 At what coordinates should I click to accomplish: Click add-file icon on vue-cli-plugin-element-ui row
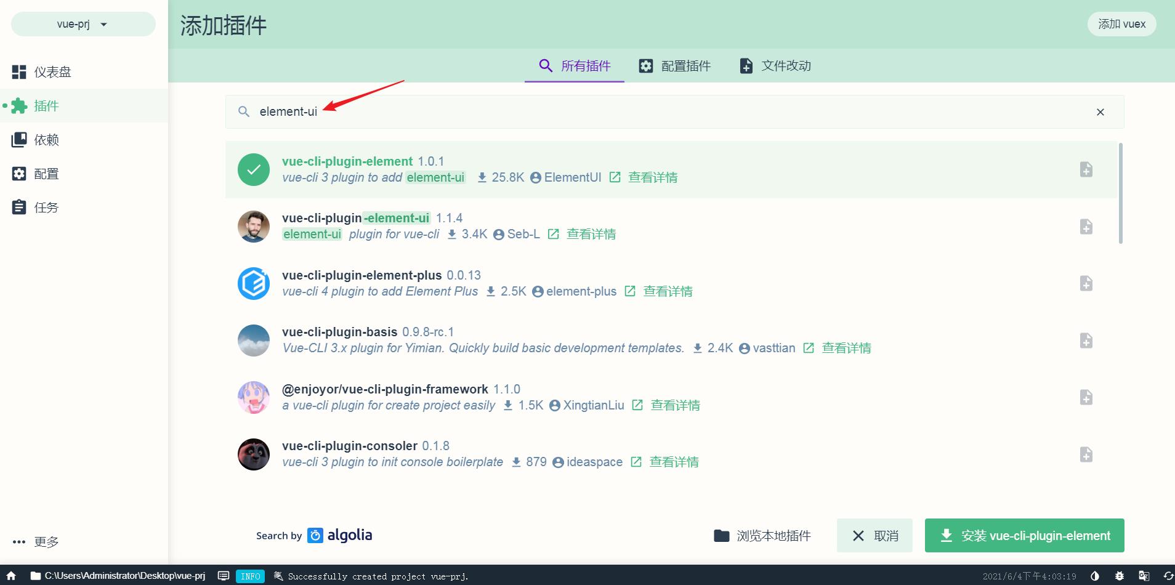(1086, 227)
